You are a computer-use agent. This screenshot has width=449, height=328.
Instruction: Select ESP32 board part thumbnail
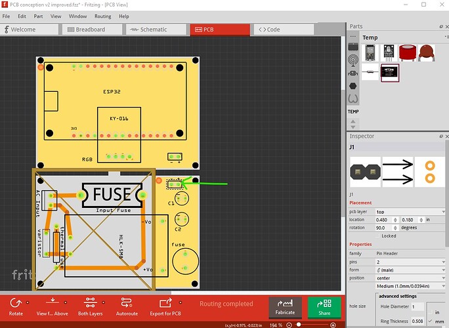[370, 52]
